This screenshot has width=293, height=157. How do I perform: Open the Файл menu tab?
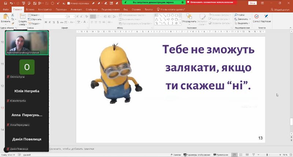[x=5, y=10]
